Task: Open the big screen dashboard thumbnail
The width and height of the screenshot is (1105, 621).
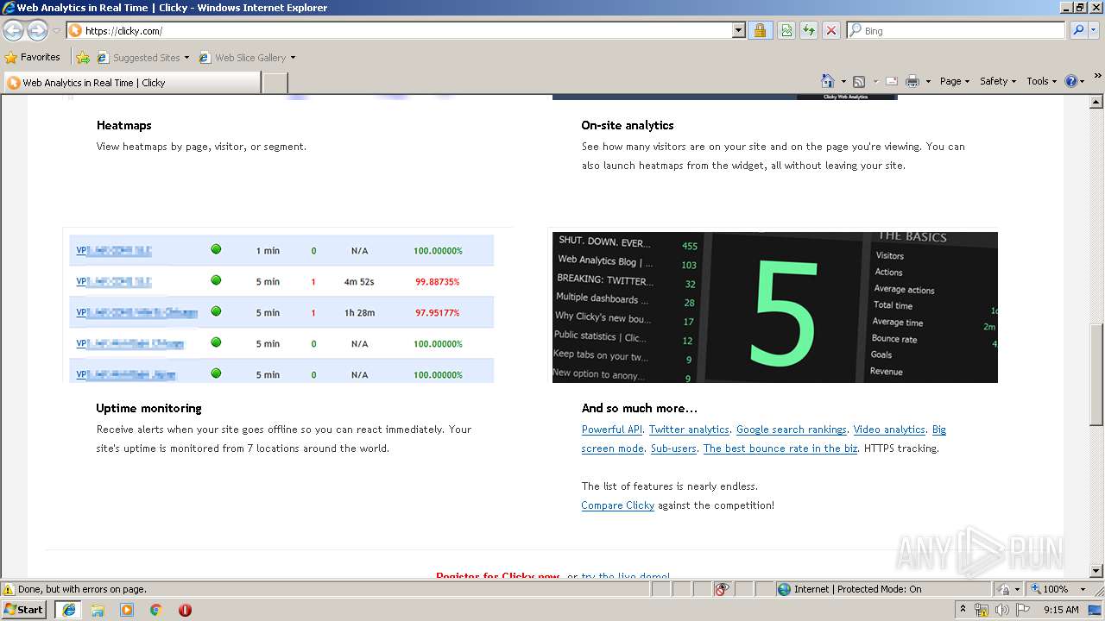Action: coord(775,307)
